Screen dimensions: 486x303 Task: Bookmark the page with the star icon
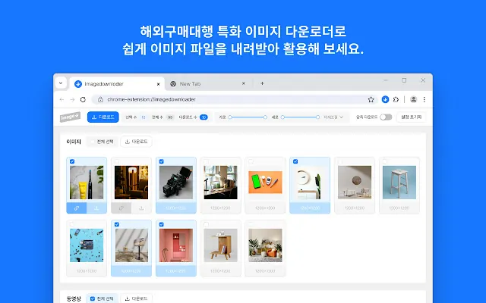[x=371, y=99]
